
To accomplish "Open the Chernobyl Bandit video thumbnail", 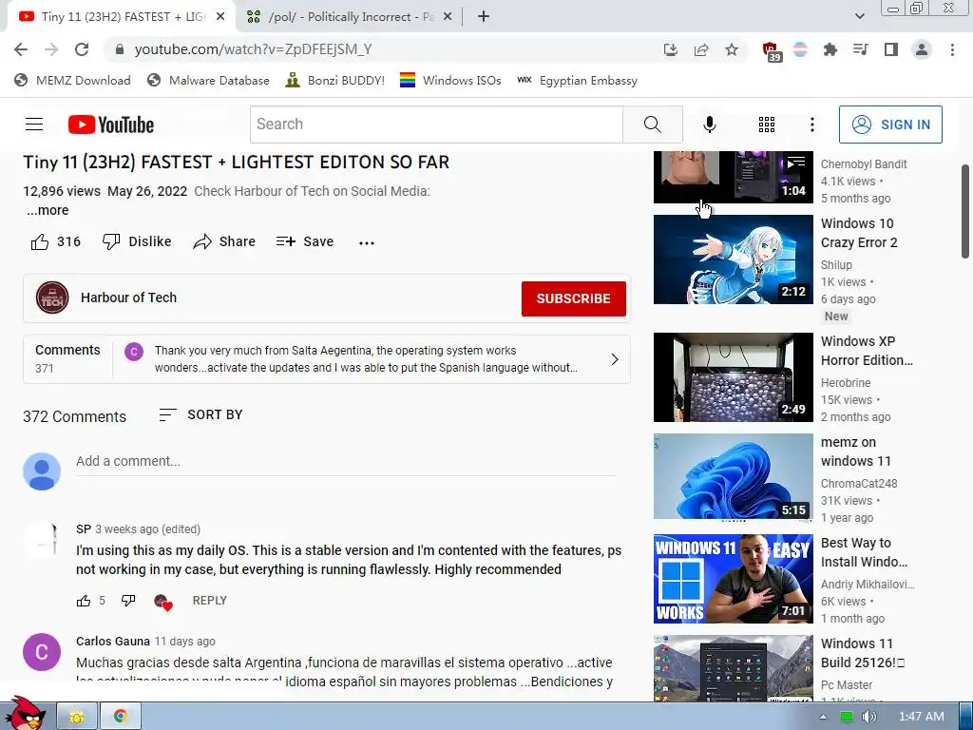I will (733, 177).
